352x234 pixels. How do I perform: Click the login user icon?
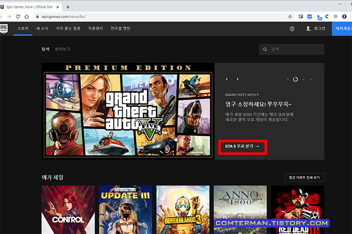[x=308, y=29]
